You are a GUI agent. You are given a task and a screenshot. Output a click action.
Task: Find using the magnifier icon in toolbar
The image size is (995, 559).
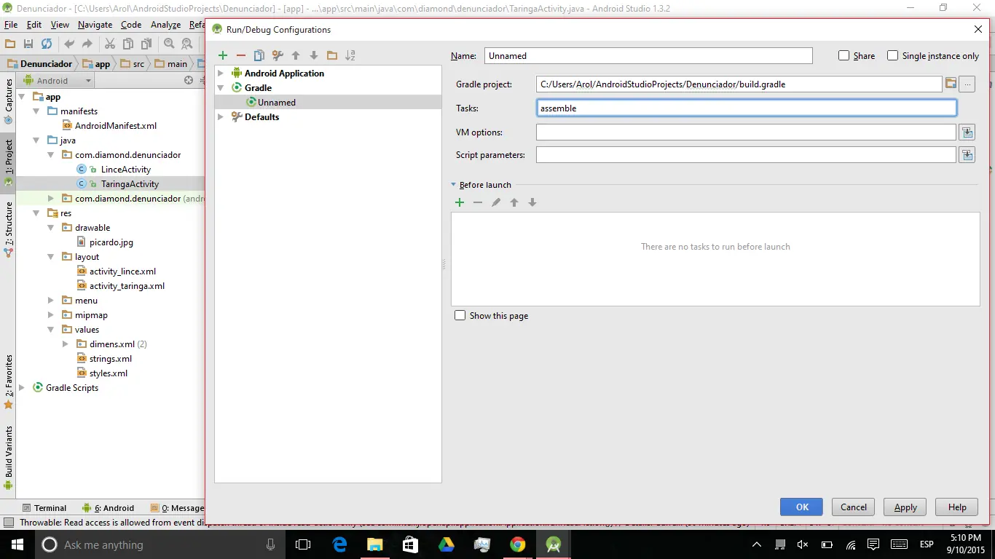(x=169, y=44)
